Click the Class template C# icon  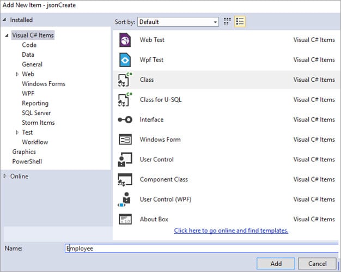[125, 80]
